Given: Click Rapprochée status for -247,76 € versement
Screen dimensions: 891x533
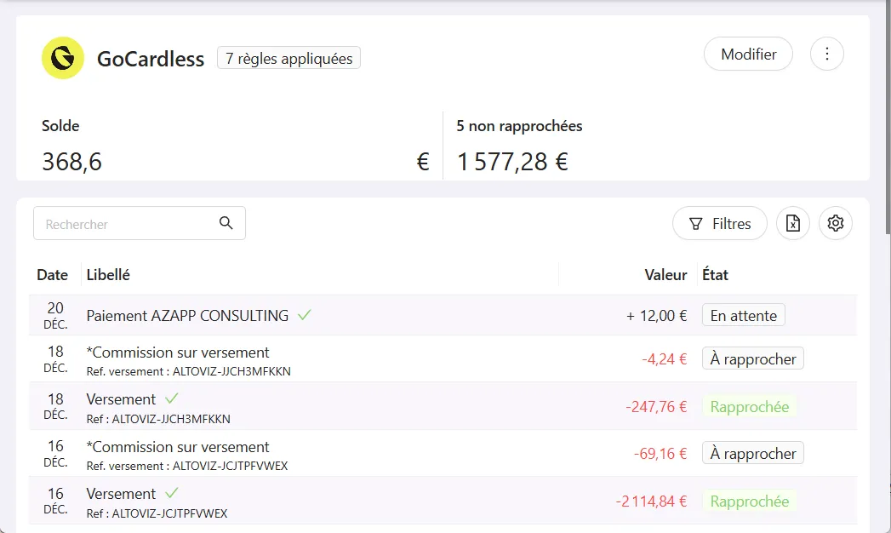Looking at the screenshot, I should (750, 407).
